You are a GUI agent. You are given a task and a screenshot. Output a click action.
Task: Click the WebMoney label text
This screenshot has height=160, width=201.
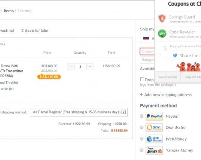click(176, 139)
